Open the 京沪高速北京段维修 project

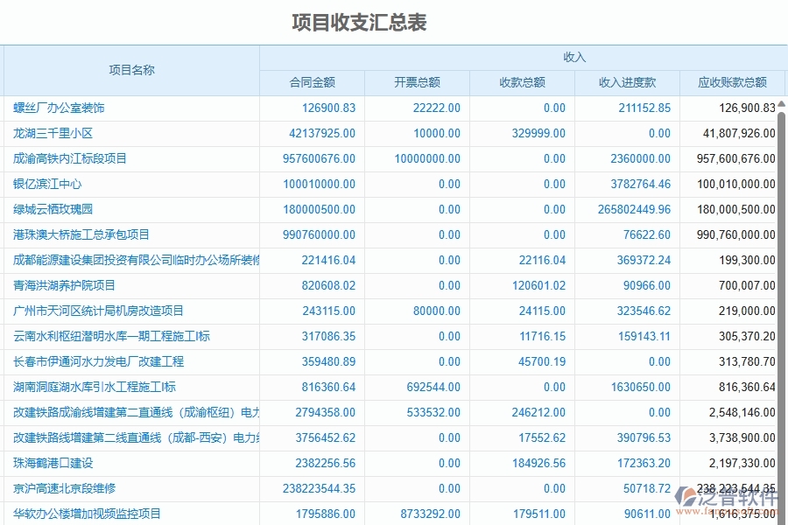pyautogui.click(x=64, y=488)
